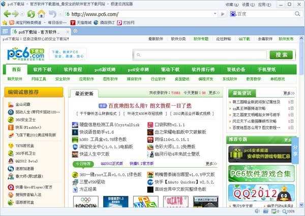The height and width of the screenshot is (216, 305).
Task: Click the green 搜索 button
Action: [x=281, y=55]
